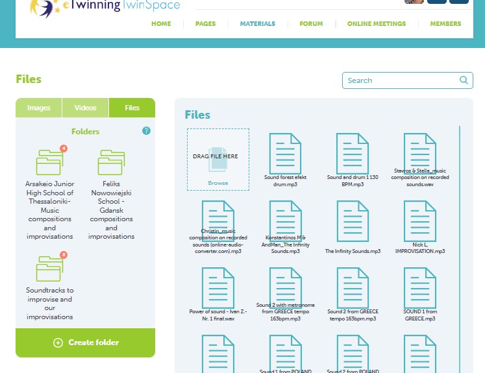Screen dimensions: 485x373
Task: Select the Files tab in sidebar
Action: tap(132, 108)
